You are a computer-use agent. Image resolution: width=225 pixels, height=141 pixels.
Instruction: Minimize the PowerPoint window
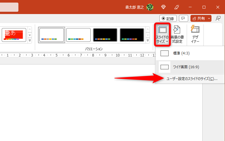190,7
